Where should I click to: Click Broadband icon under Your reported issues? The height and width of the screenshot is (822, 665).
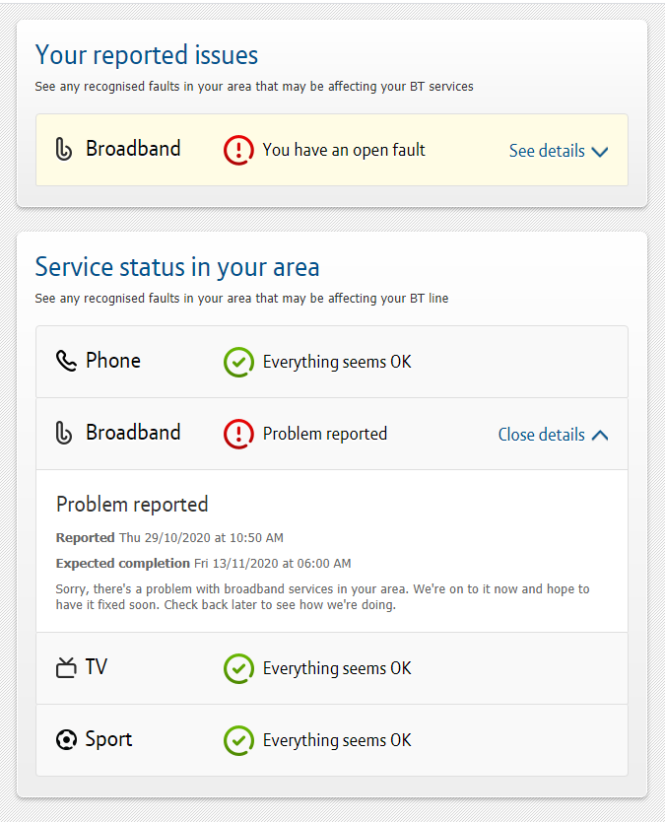64,150
